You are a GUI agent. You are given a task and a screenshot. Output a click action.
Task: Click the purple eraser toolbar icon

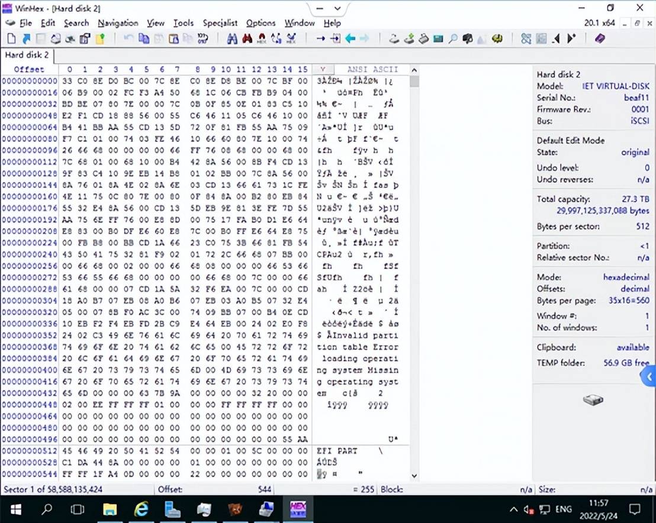[600, 39]
